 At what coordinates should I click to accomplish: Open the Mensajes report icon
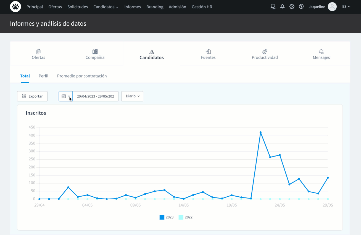click(321, 51)
